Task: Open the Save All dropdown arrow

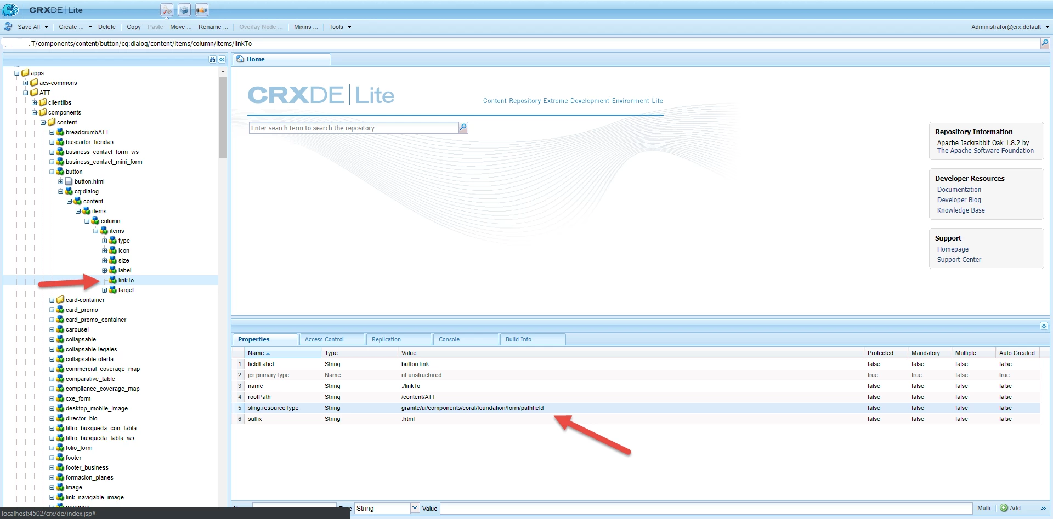Action: [46, 27]
